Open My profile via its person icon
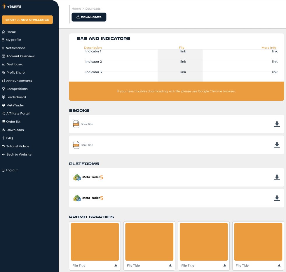 (x=3, y=40)
